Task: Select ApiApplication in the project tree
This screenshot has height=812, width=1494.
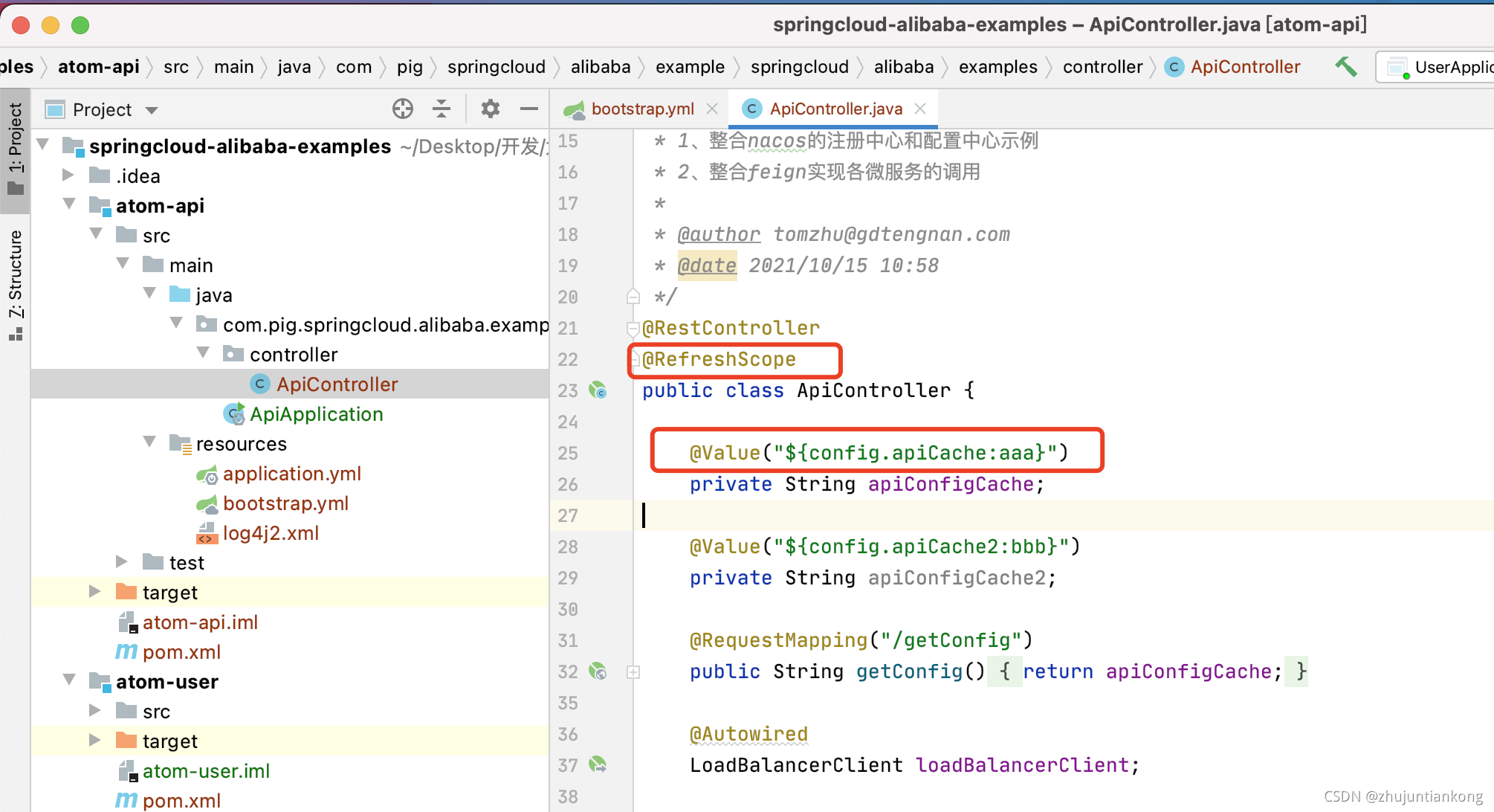Action: tap(317, 414)
